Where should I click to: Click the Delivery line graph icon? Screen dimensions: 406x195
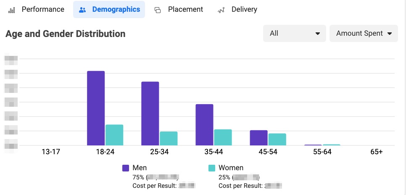click(221, 10)
